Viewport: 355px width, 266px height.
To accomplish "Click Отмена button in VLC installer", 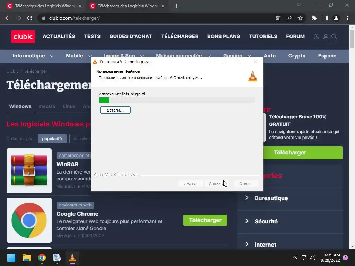I will [x=246, y=184].
